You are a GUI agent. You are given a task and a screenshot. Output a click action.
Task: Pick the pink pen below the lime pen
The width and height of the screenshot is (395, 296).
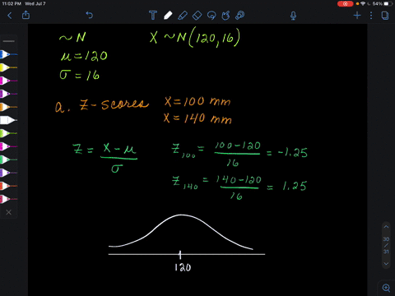(8, 146)
